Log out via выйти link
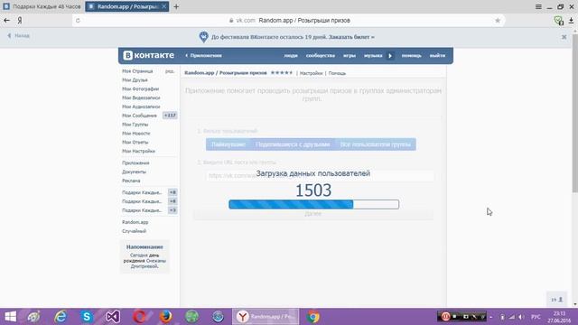 tap(437, 56)
